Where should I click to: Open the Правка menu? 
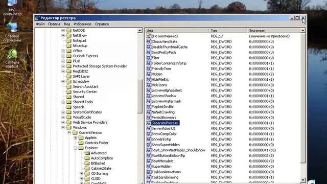pyautogui.click(x=54, y=24)
